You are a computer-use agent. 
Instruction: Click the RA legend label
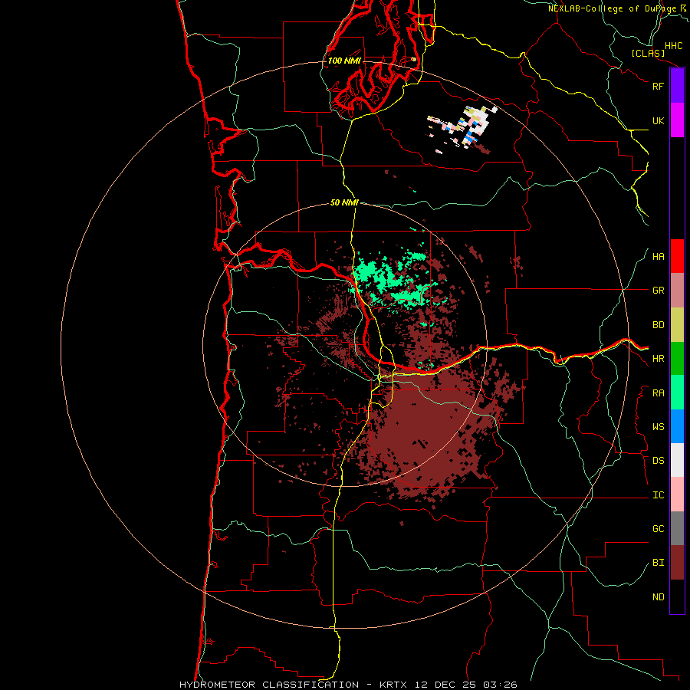point(658,393)
